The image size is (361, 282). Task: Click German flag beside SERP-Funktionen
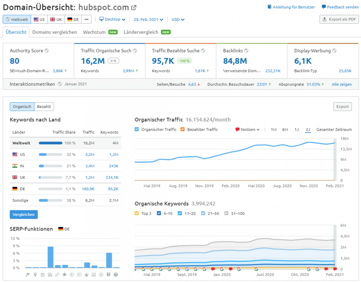pyautogui.click(x=60, y=229)
